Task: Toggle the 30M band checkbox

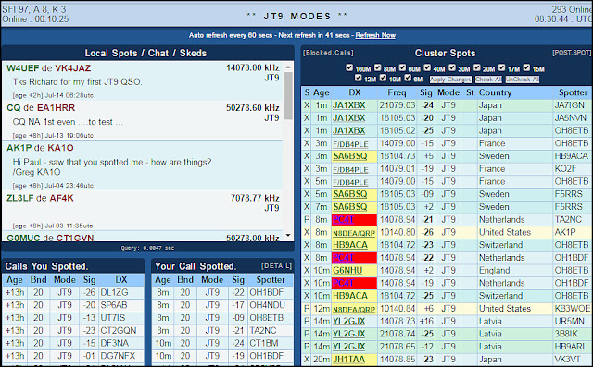Action: pos(452,67)
